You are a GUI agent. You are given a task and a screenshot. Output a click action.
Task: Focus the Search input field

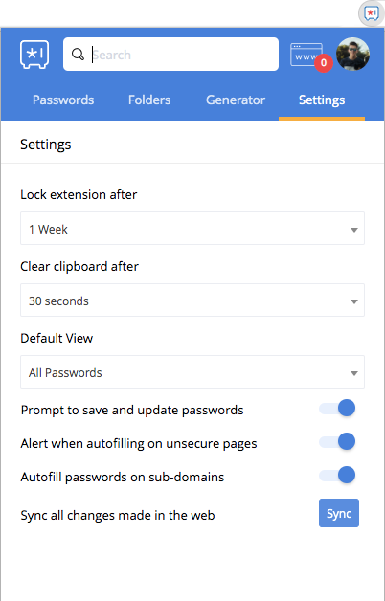point(171,54)
